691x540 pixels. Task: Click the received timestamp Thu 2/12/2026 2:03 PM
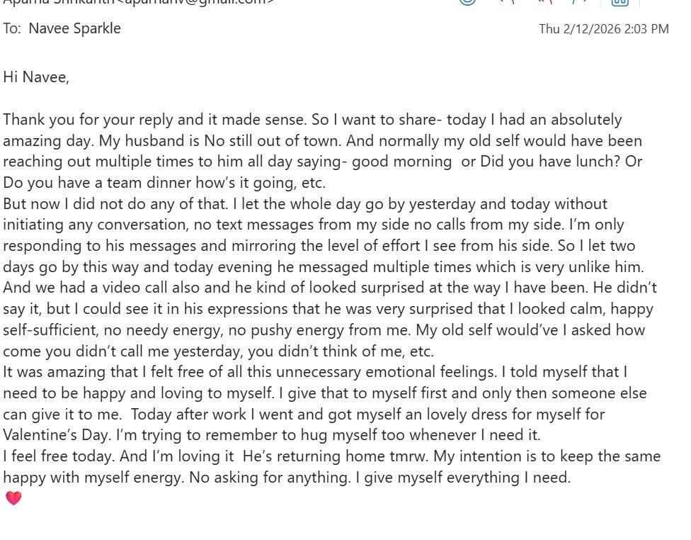(x=603, y=29)
